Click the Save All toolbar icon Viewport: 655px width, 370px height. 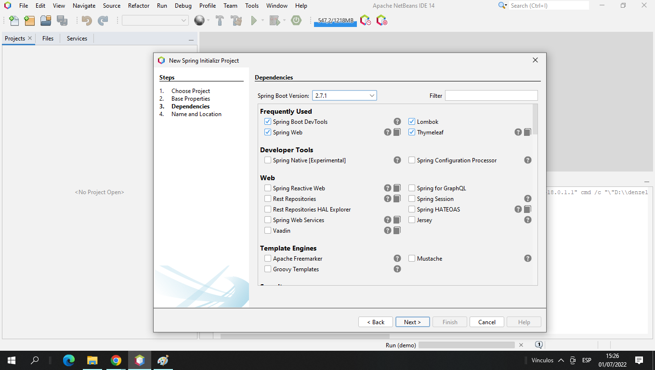pos(62,21)
